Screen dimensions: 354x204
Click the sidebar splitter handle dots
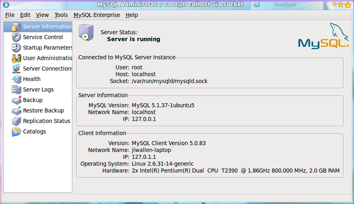(74, 107)
